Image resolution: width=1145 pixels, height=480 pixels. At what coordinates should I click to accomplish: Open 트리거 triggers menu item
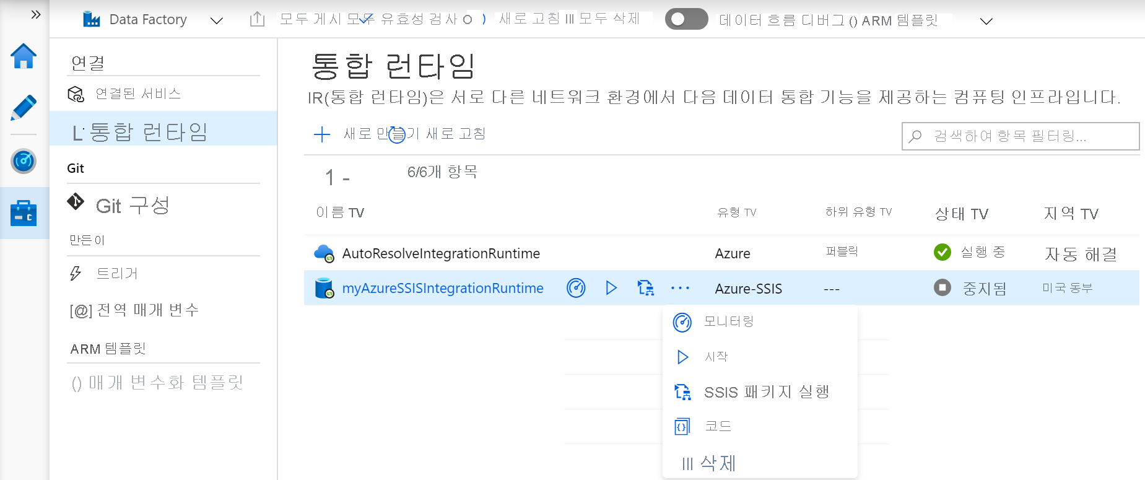click(117, 273)
